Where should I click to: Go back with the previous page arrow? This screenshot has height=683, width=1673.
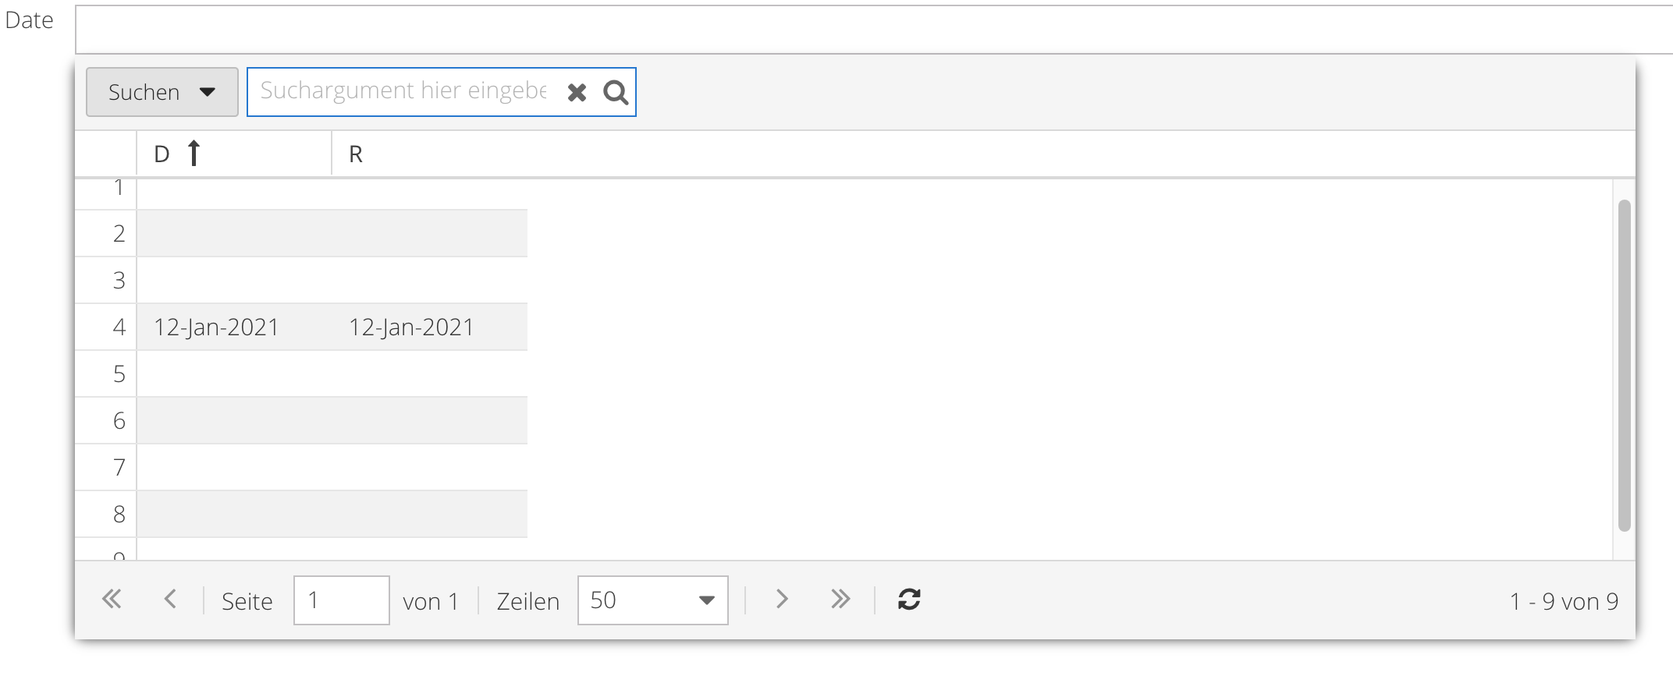click(171, 600)
